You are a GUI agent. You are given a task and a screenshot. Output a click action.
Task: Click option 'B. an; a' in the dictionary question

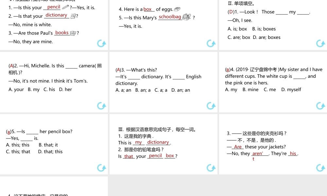[x=143, y=90]
